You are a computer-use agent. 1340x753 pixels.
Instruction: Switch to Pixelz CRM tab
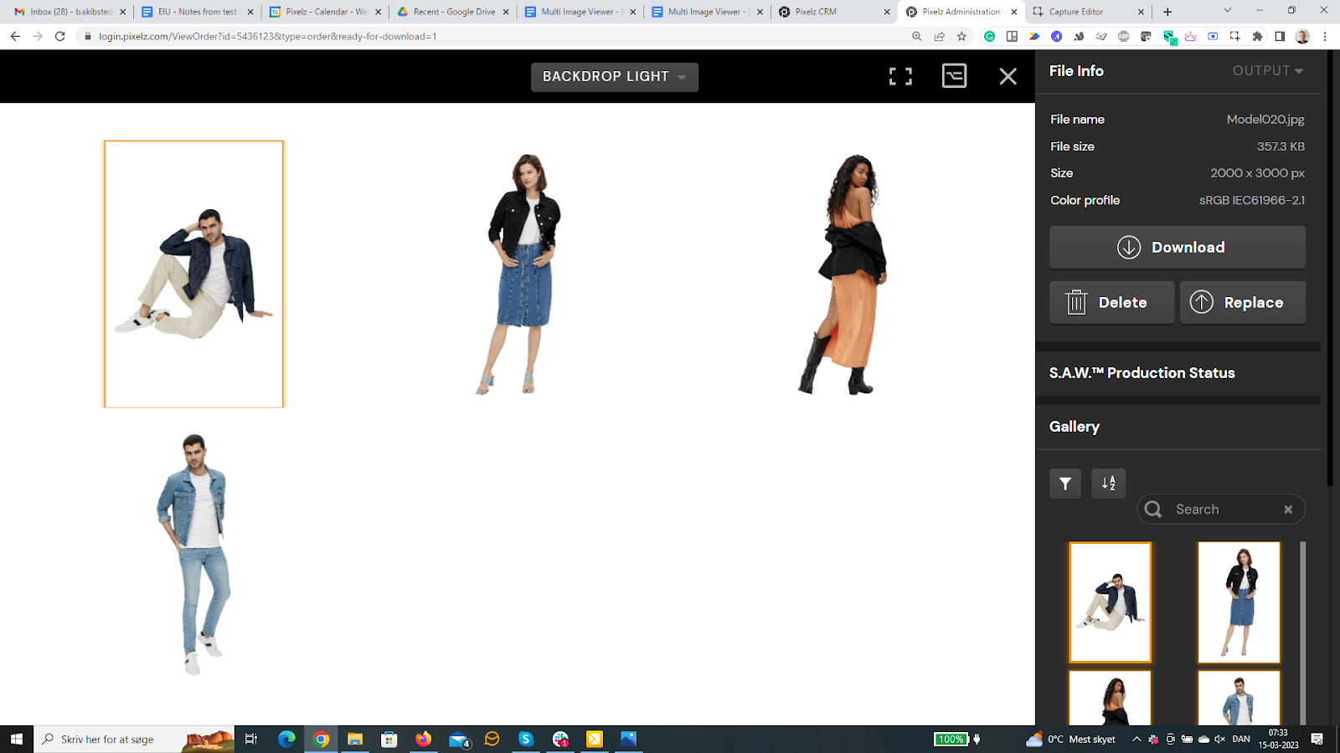(x=833, y=12)
